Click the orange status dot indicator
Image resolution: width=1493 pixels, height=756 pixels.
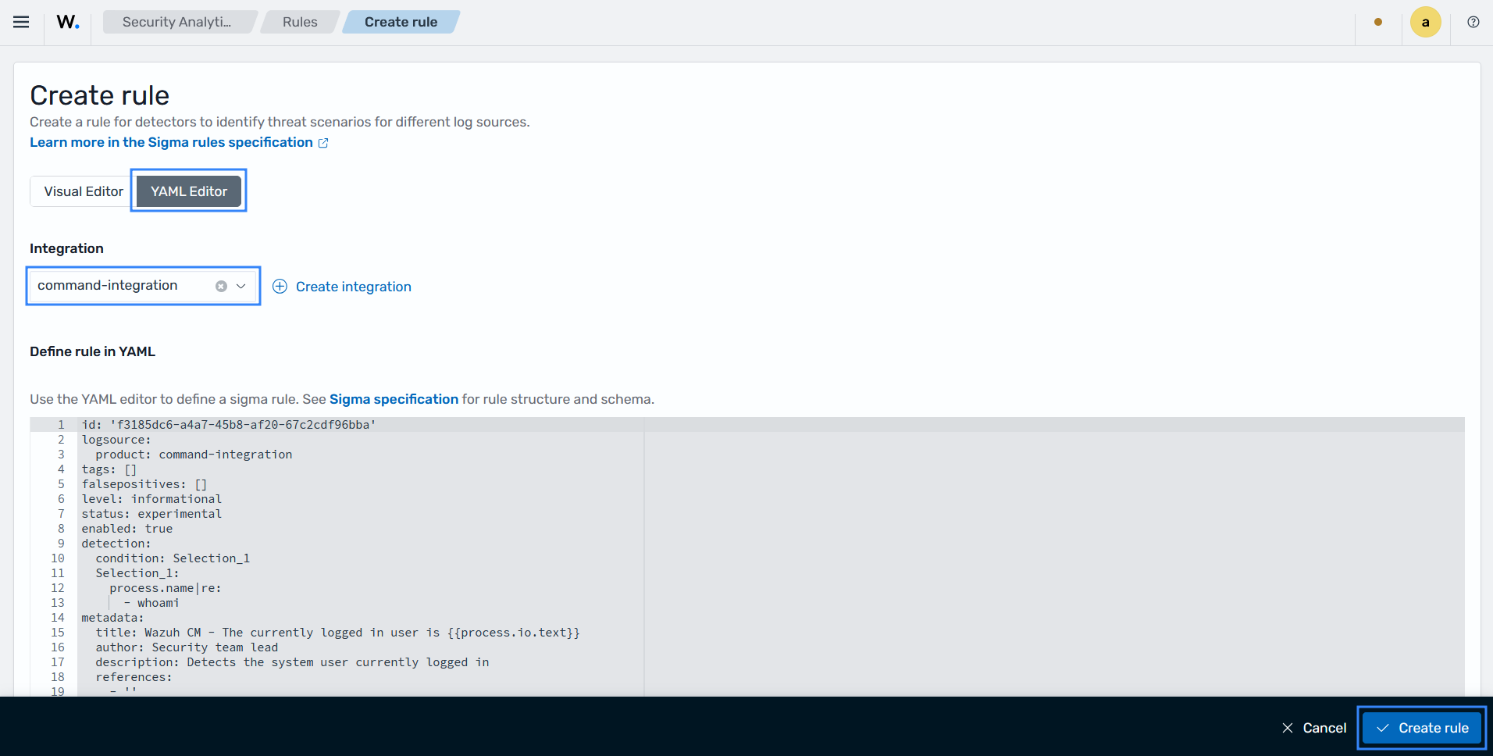[1378, 22]
